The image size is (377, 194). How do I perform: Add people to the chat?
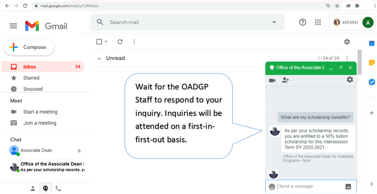[x=285, y=80]
